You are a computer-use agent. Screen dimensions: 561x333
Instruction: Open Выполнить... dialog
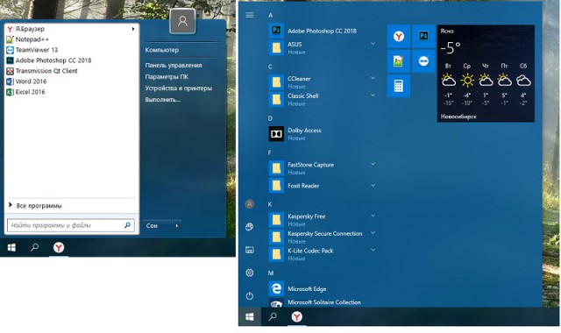(x=162, y=99)
